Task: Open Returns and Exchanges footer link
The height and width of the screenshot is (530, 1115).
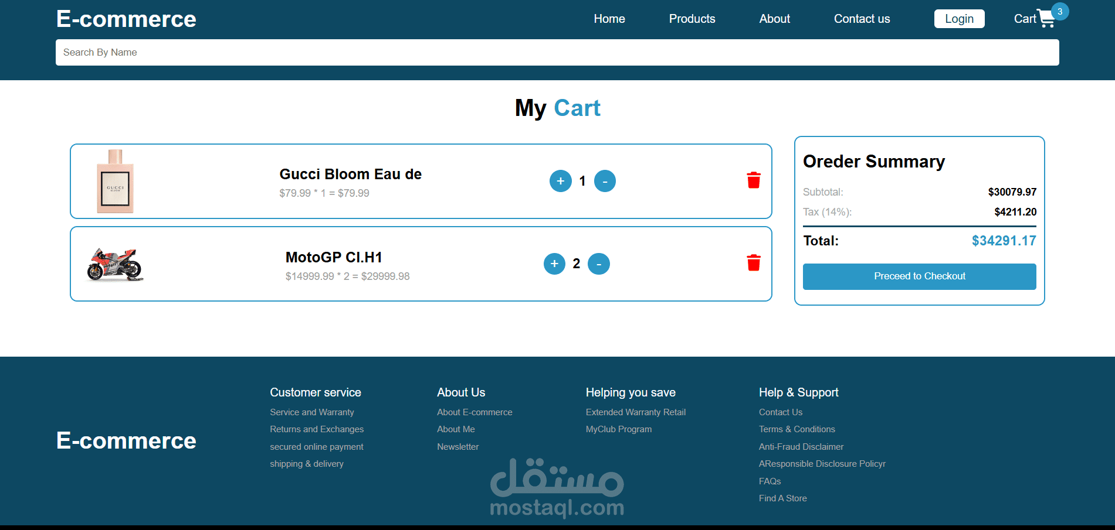Action: point(317,429)
